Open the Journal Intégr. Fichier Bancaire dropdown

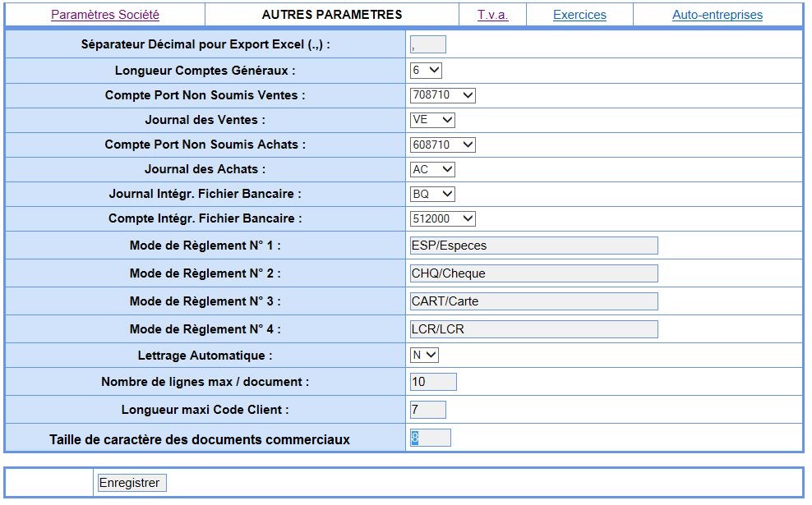(432, 194)
